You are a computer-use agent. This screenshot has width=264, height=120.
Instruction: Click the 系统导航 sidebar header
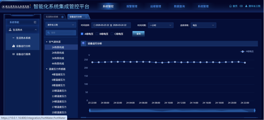click(23, 22)
